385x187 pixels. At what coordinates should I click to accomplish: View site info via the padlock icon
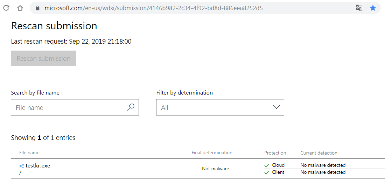pyautogui.click(x=38, y=8)
